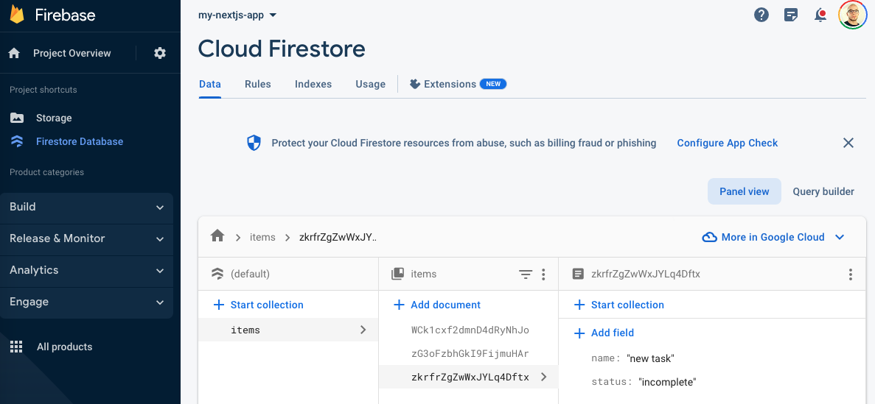Select document zG3oFzbhGkI9FijmuHAr

pyautogui.click(x=470, y=354)
